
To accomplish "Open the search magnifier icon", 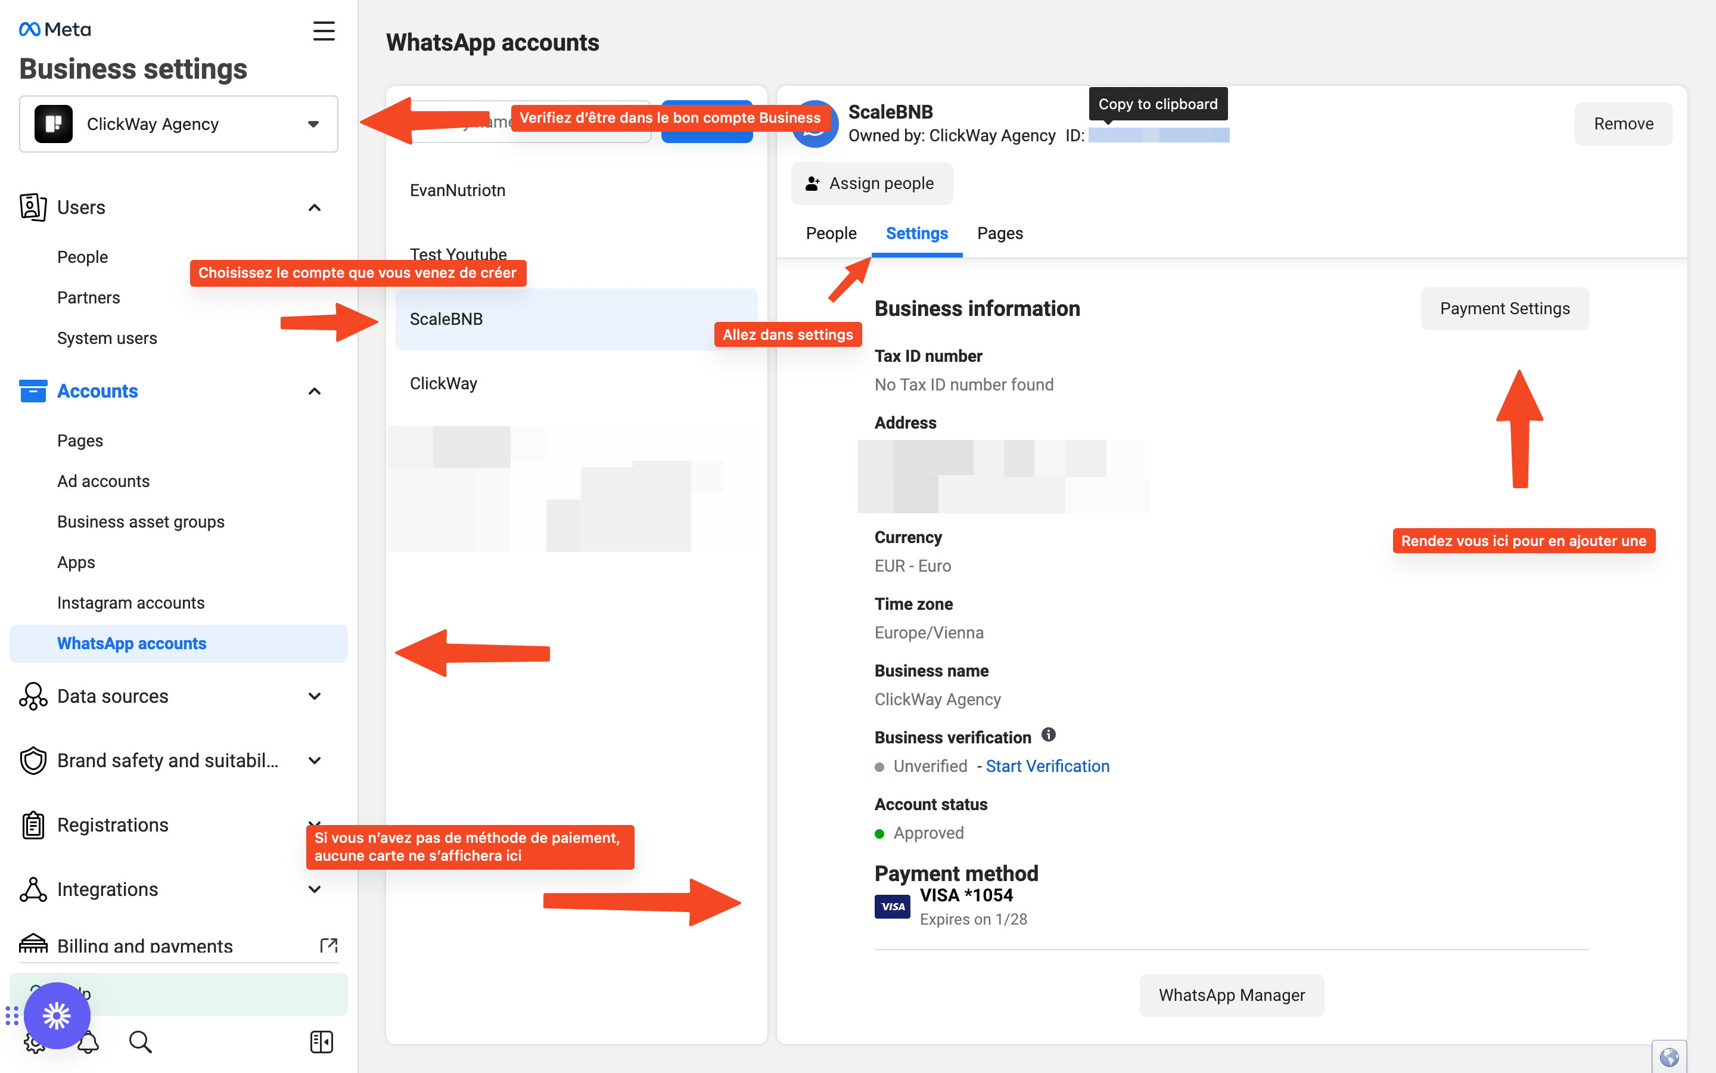I will [139, 1042].
